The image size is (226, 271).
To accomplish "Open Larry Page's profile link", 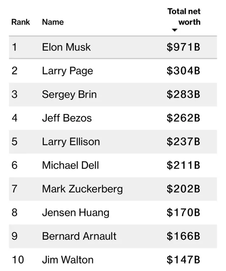I will 68,71.
